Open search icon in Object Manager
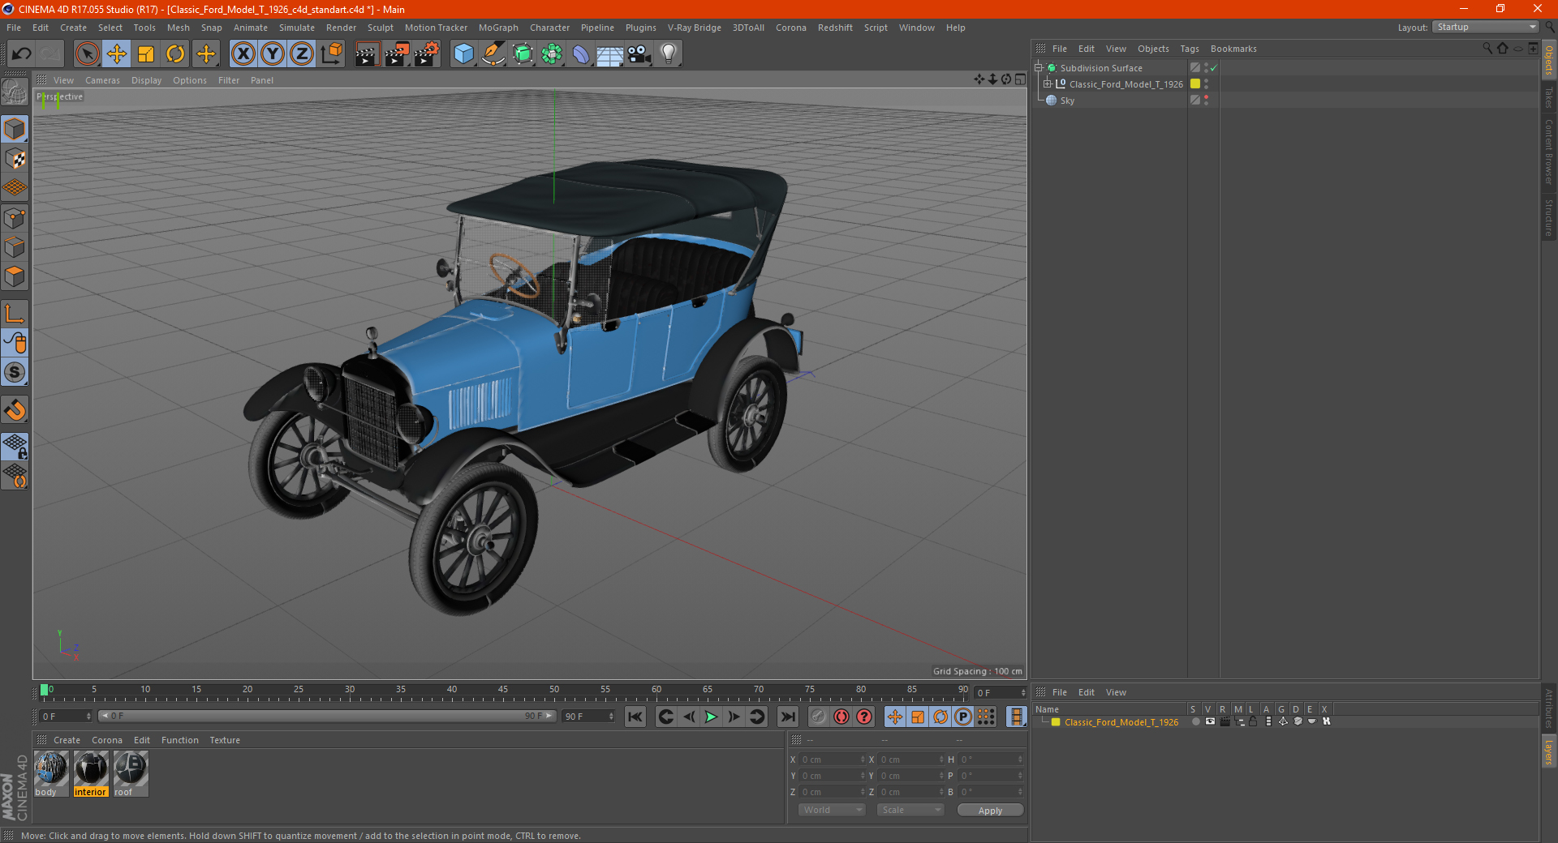Viewport: 1558px width, 843px height. coord(1487,49)
